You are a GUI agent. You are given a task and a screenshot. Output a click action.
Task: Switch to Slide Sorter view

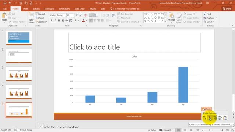coord(185,130)
